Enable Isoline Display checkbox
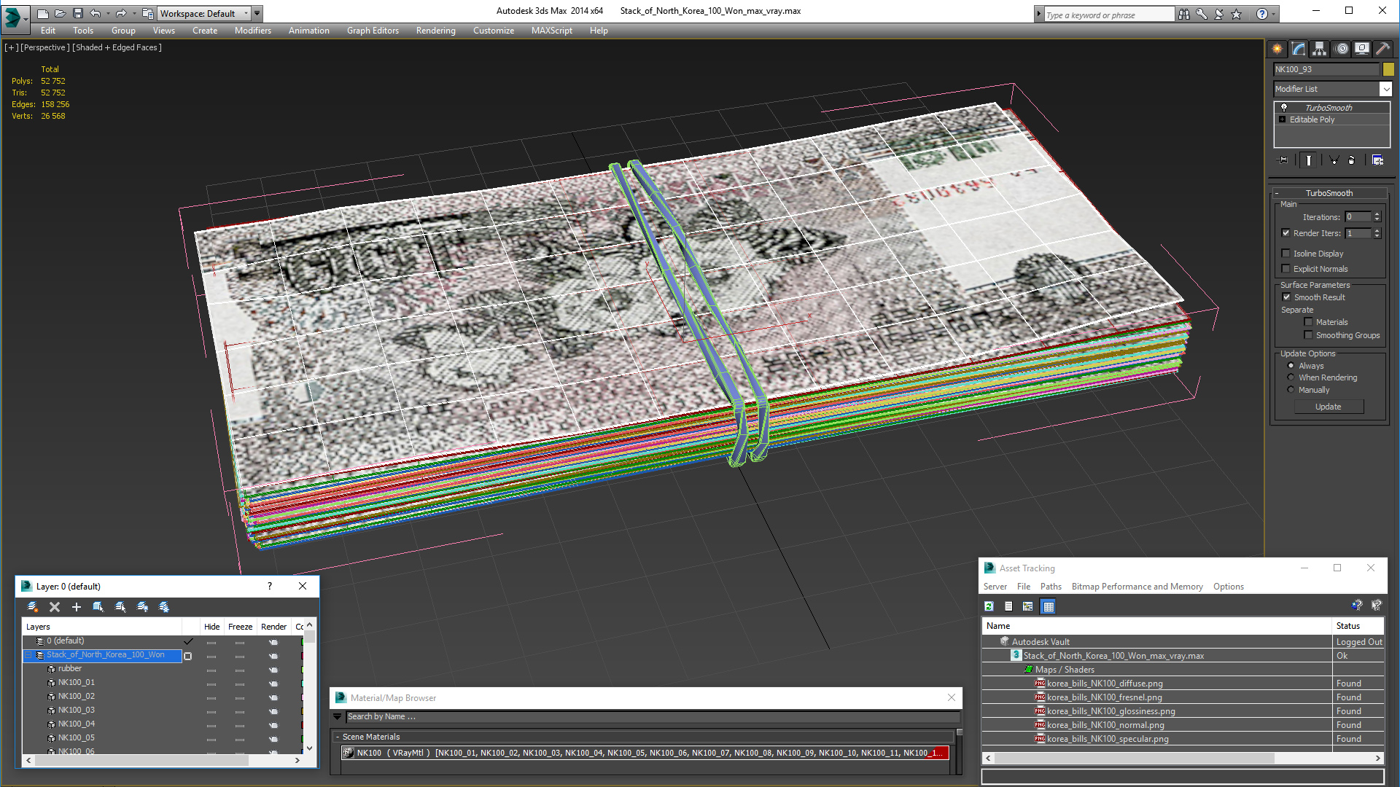This screenshot has width=1400, height=787. click(1286, 254)
